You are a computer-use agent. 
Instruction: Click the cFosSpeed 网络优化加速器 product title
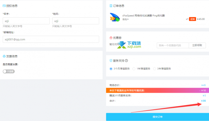(144, 16)
